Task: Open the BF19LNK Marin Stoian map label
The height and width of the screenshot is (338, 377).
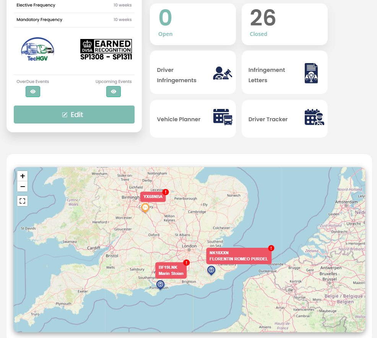Action: click(171, 270)
